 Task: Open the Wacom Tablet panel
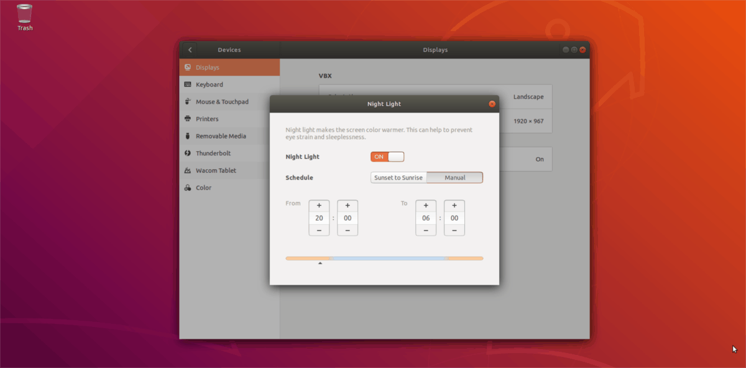229,170
